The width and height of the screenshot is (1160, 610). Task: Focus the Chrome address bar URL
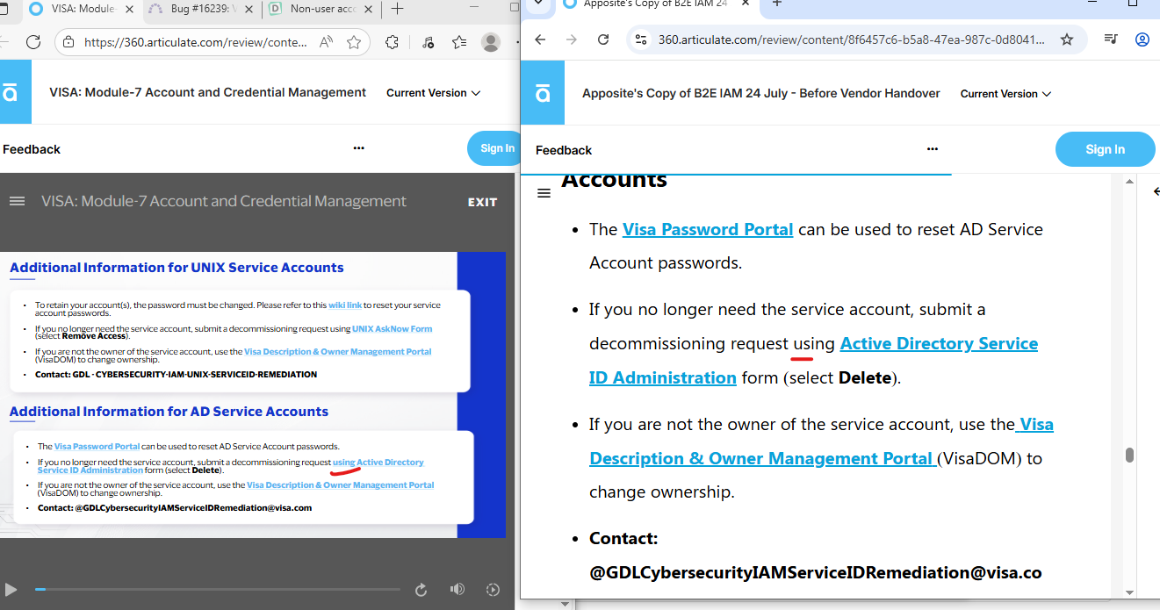click(x=852, y=39)
